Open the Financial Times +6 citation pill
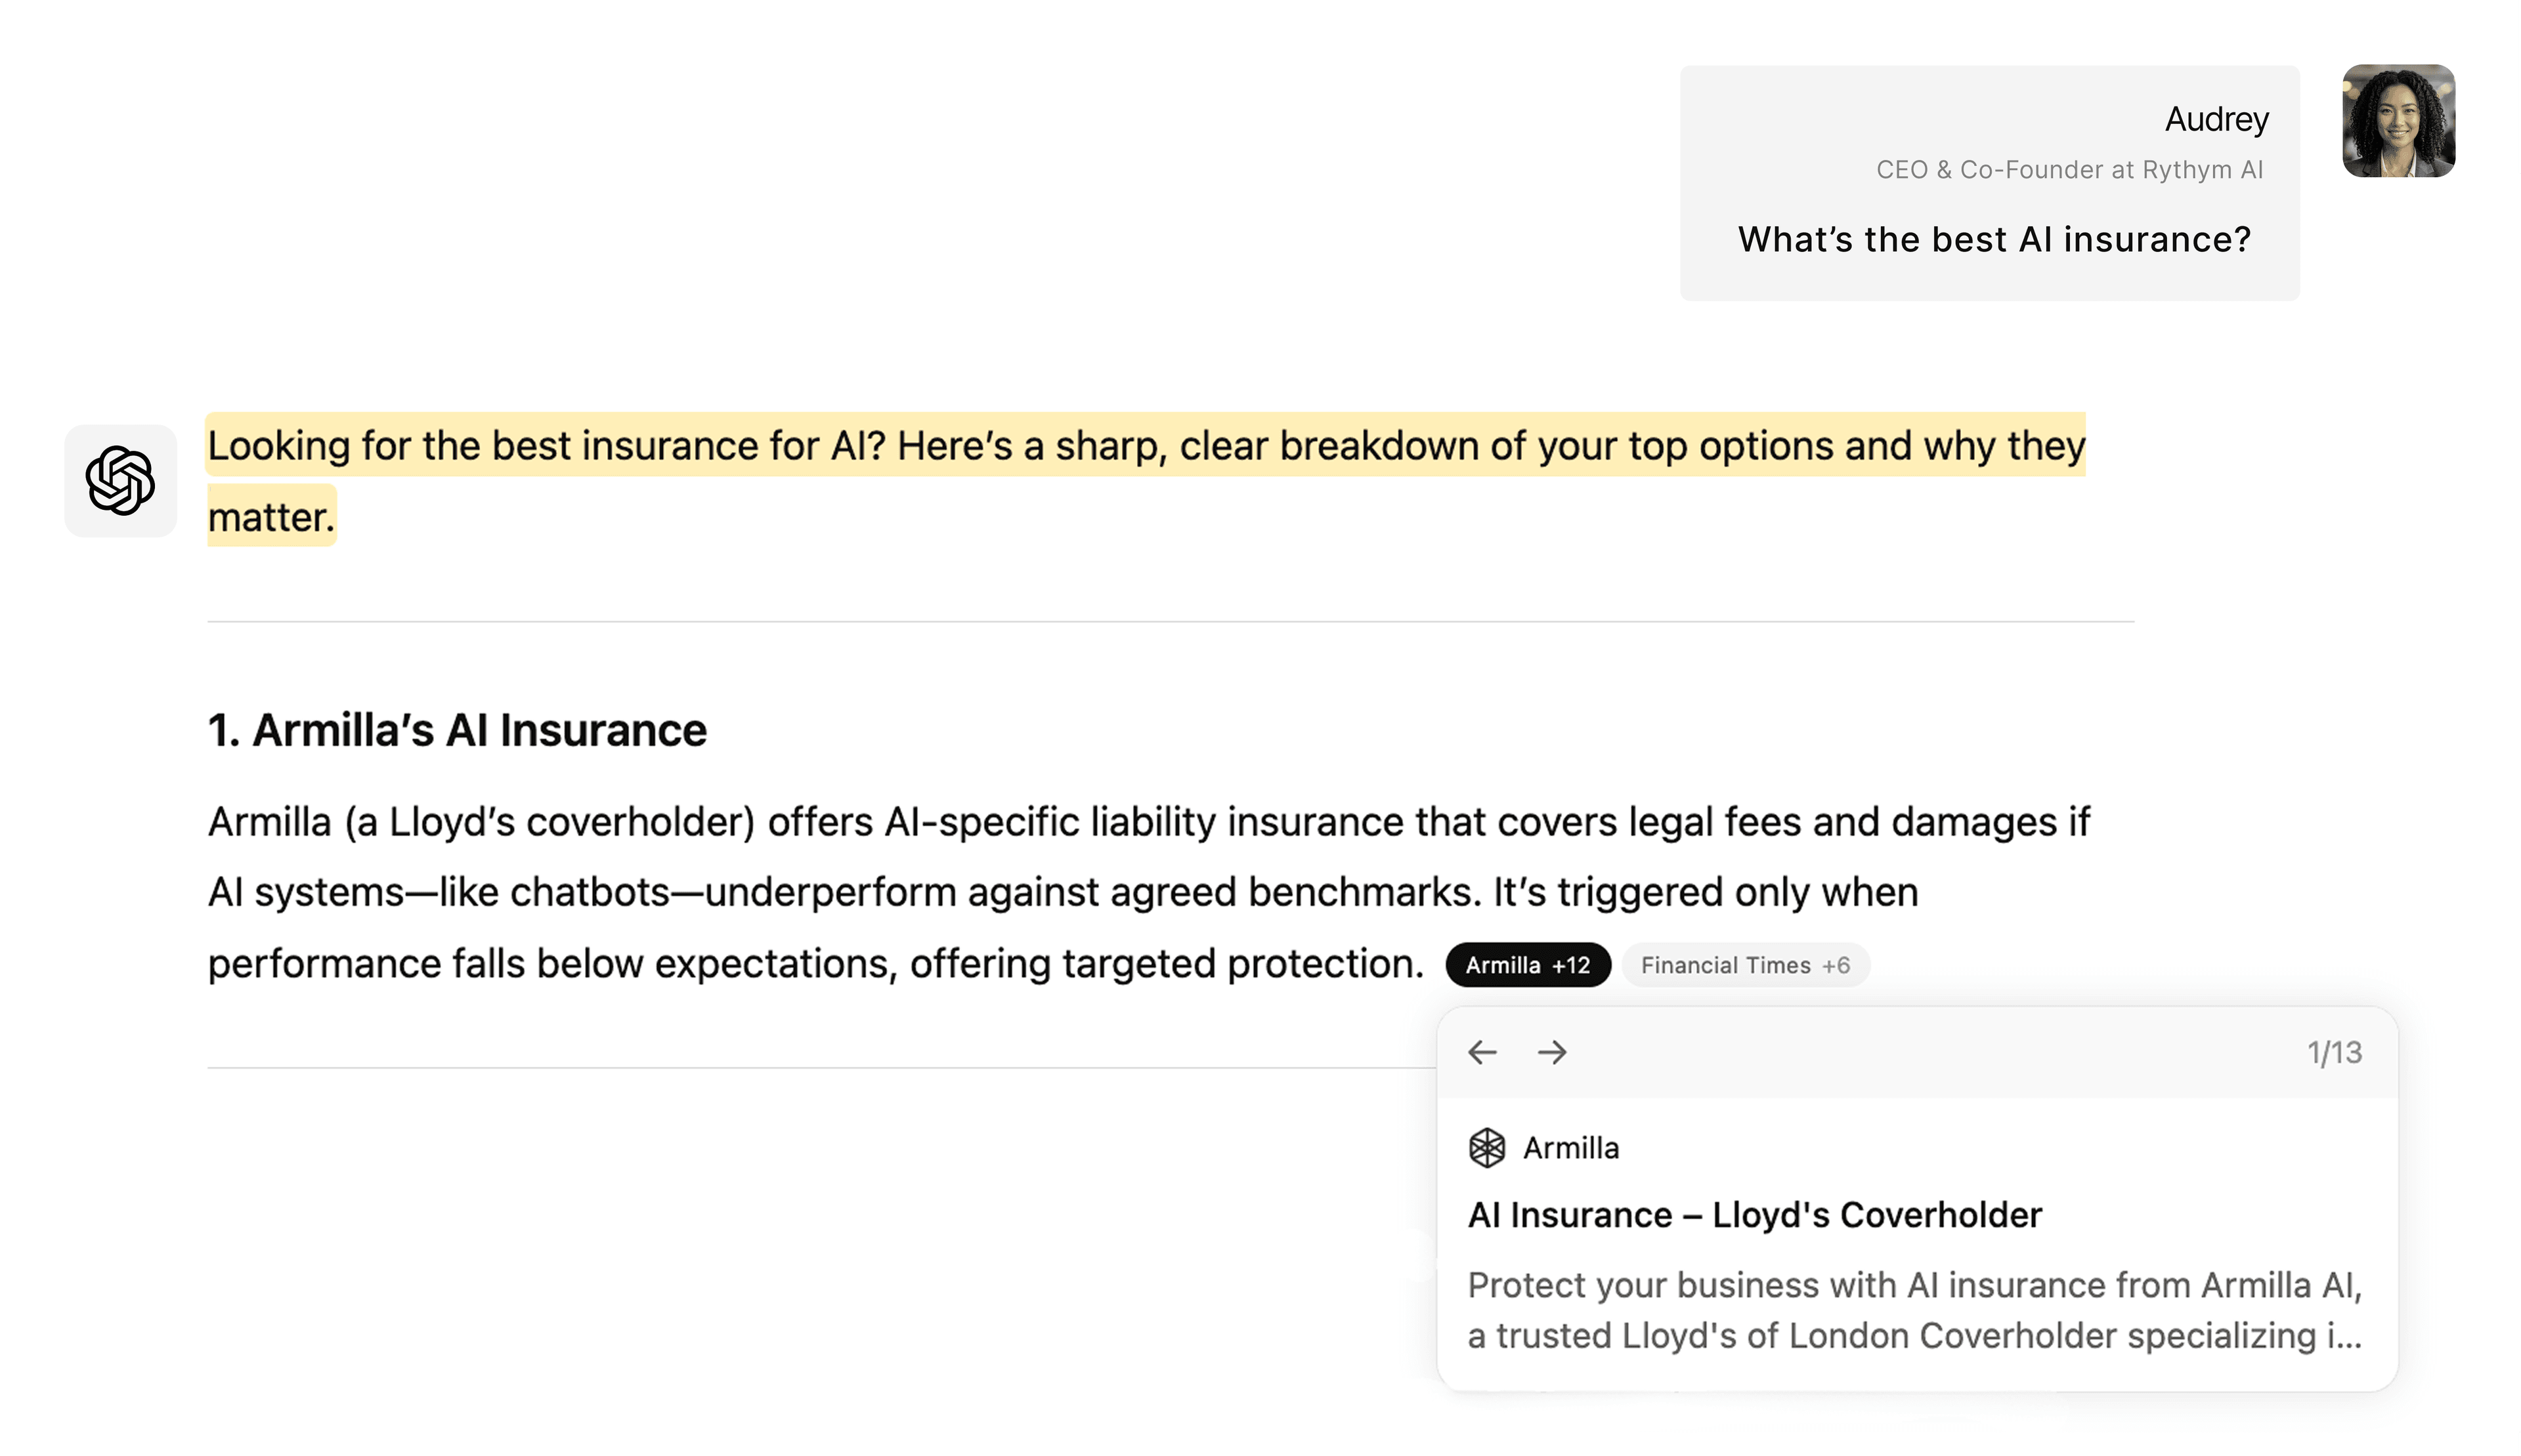The width and height of the screenshot is (2521, 1456). pos(1744,965)
